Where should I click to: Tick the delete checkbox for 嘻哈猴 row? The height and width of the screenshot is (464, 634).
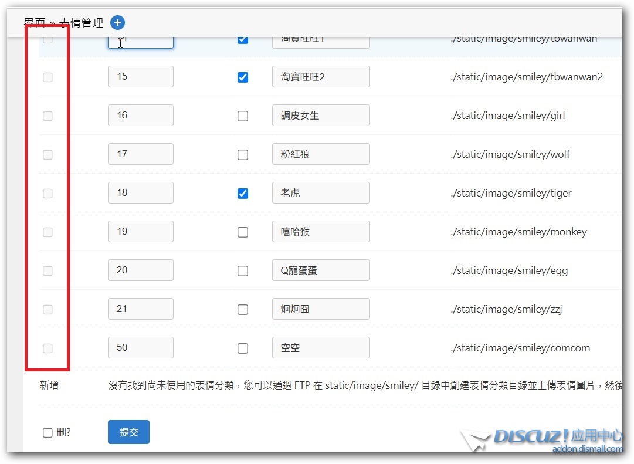(48, 232)
